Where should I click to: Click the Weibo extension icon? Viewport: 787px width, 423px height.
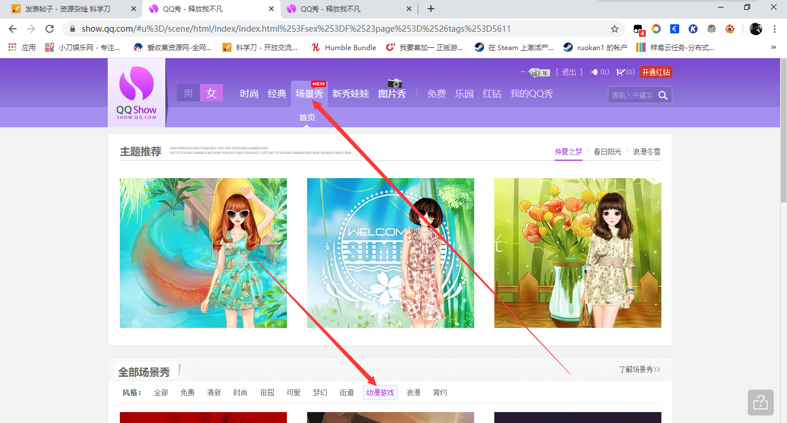tap(730, 29)
